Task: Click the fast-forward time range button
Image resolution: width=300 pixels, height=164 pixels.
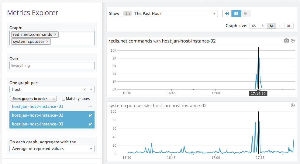Action: pyautogui.click(x=246, y=13)
